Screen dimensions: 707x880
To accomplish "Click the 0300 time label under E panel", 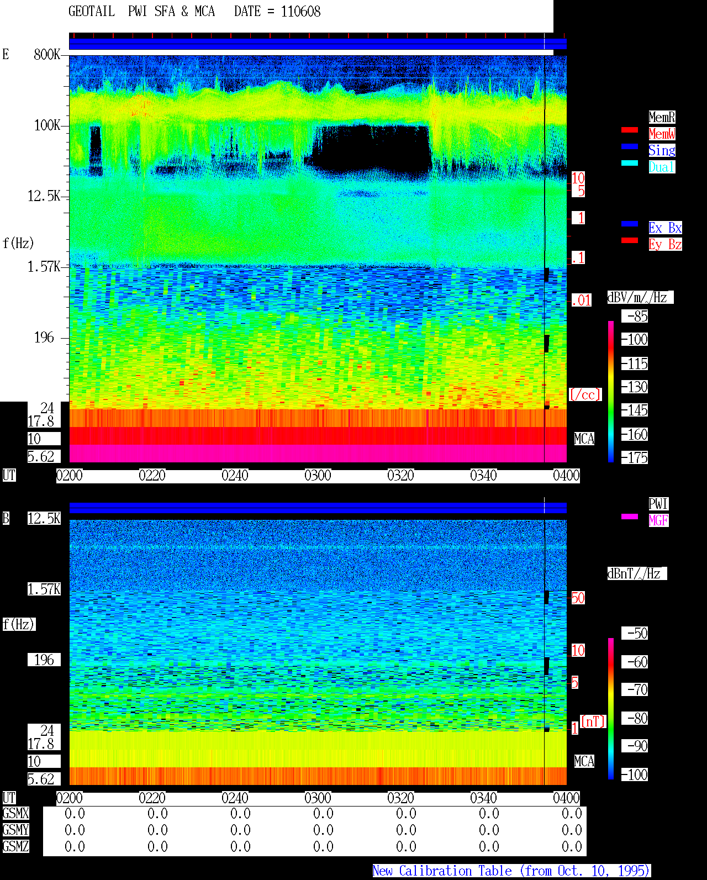I will coord(318,476).
